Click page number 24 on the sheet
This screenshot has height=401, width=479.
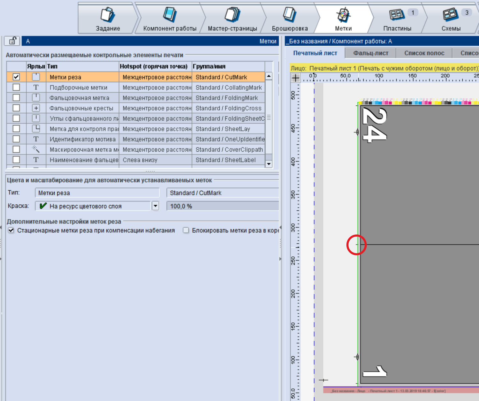click(375, 125)
